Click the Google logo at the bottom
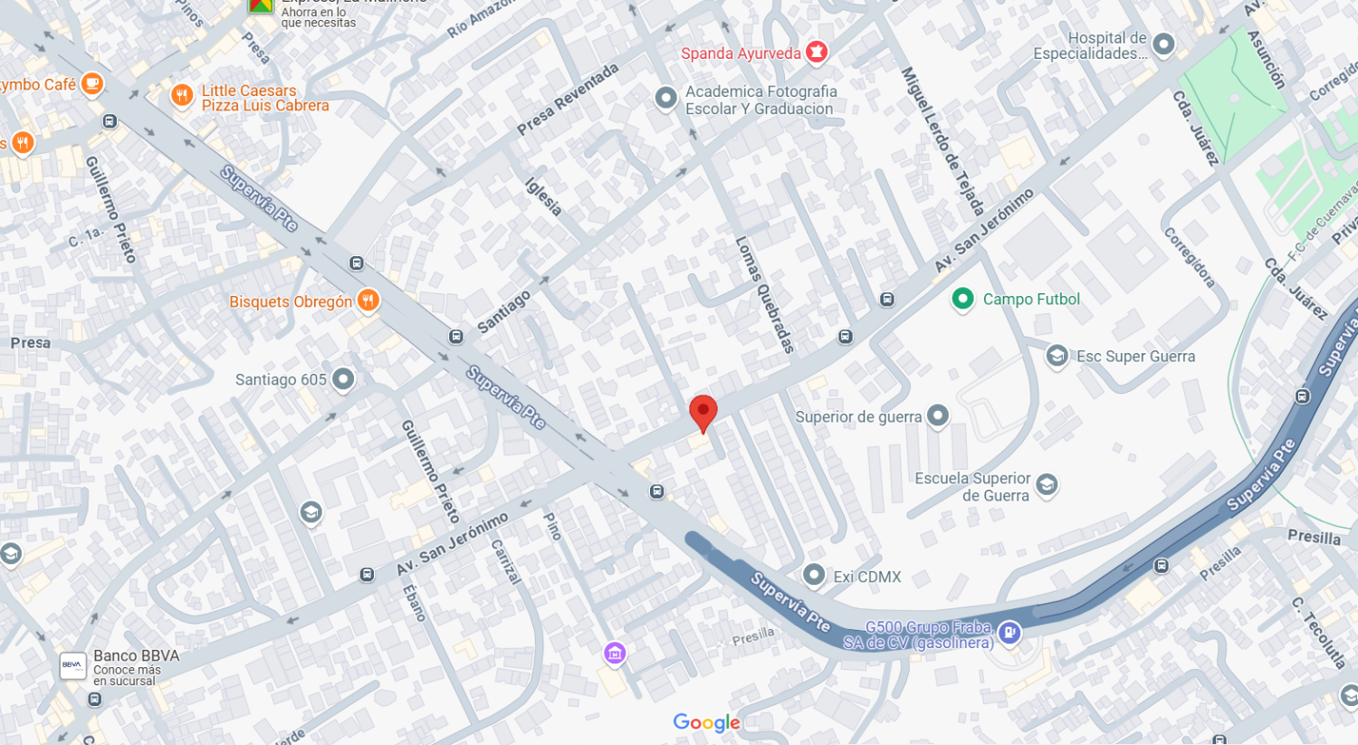Screen dimensions: 1358x745 [707, 722]
